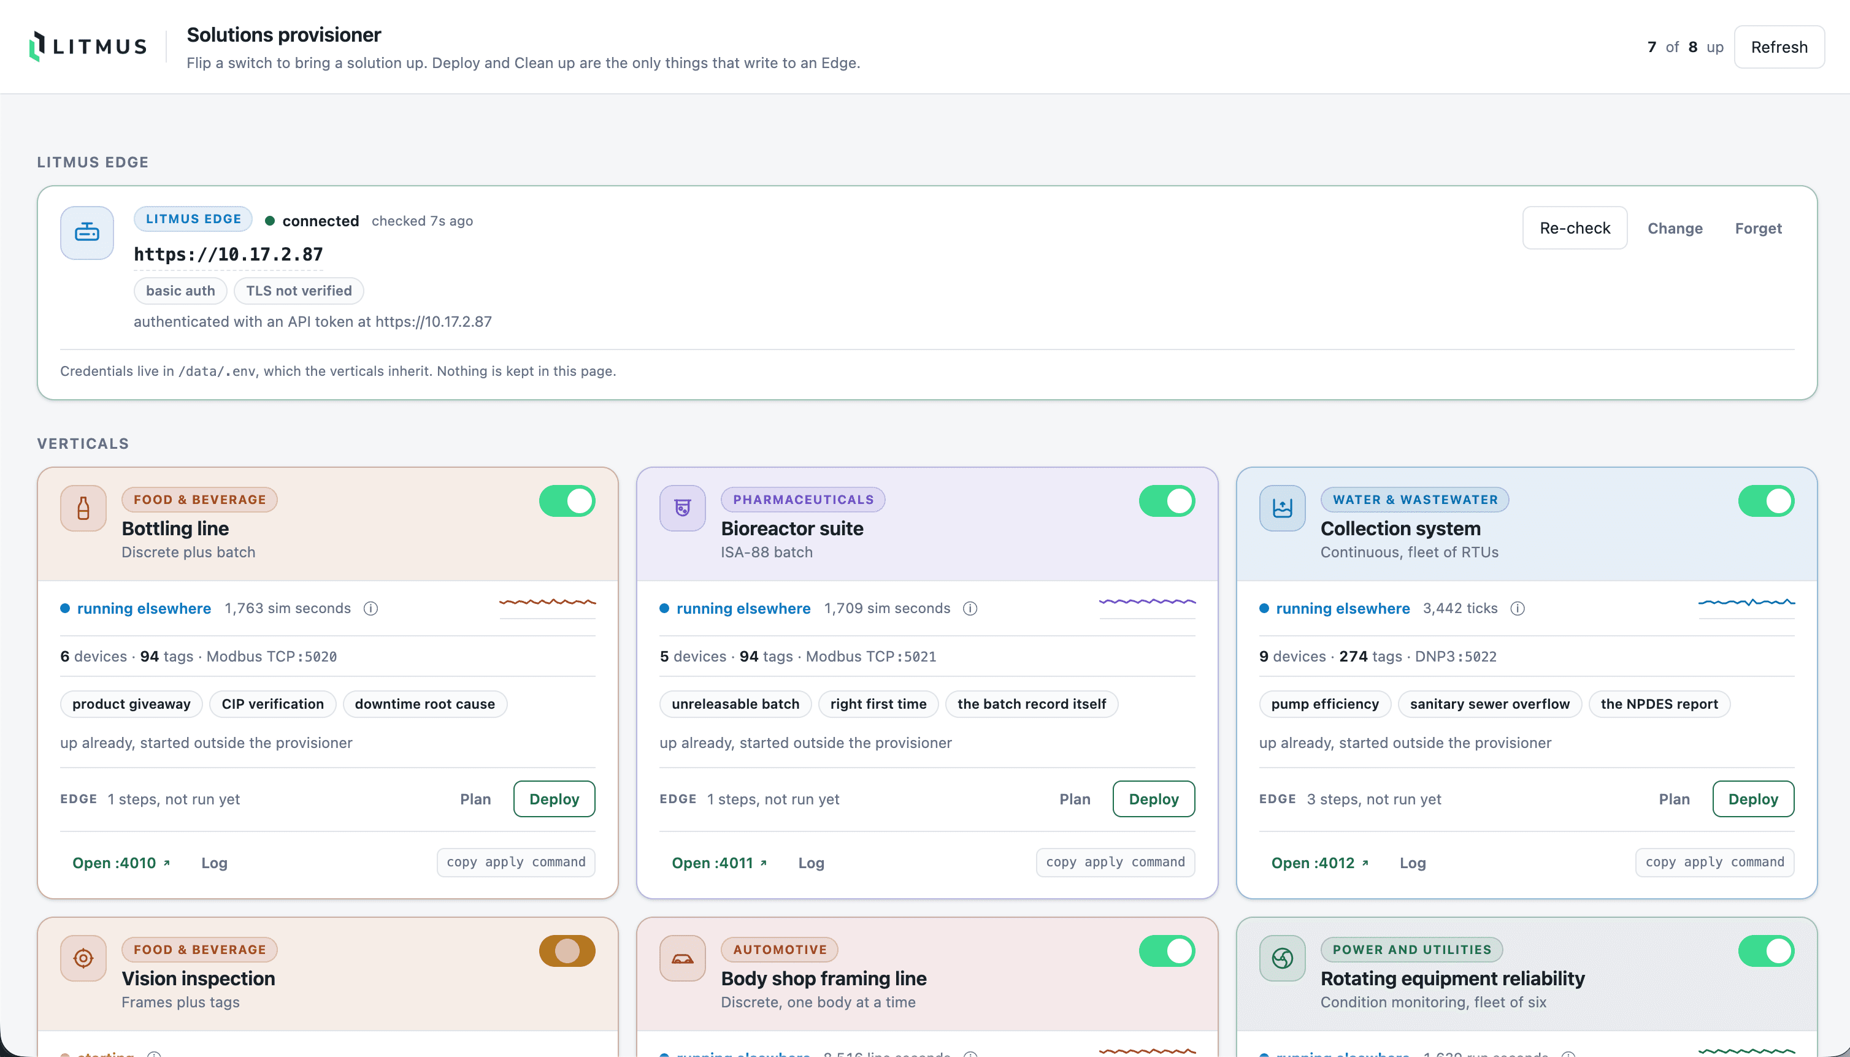Open info icon beside 1,763 sim seconds
1850x1057 pixels.
[370, 608]
